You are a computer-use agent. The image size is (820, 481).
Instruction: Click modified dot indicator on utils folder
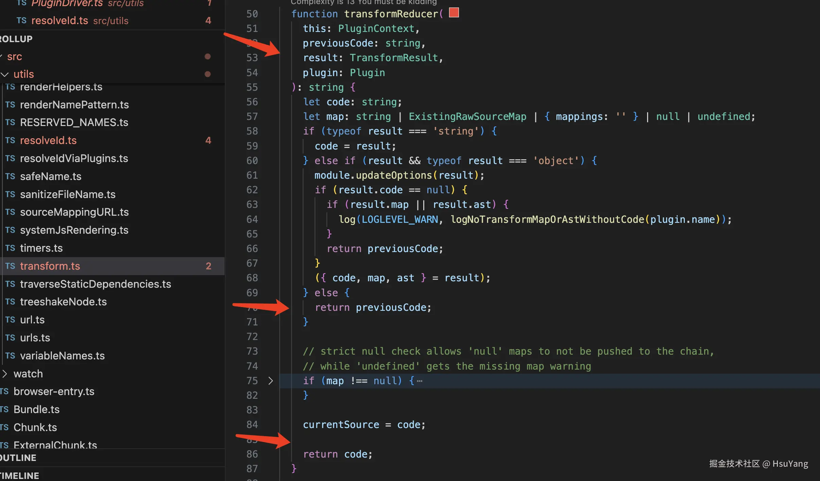pos(208,74)
